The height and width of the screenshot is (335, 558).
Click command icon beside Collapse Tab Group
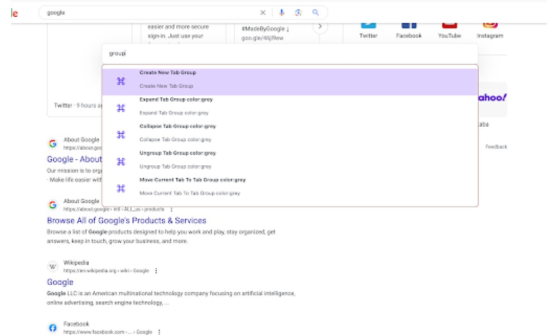pos(121,135)
